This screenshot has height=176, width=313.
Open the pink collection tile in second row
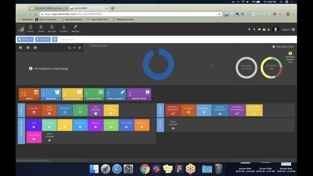tap(34, 137)
